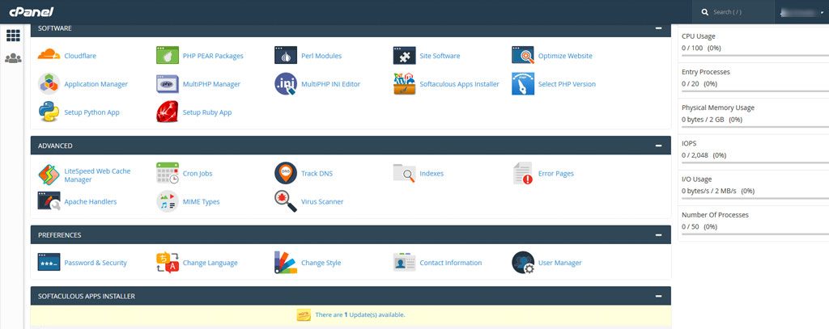Collapse the Software section
829x329 pixels.
[659, 28]
